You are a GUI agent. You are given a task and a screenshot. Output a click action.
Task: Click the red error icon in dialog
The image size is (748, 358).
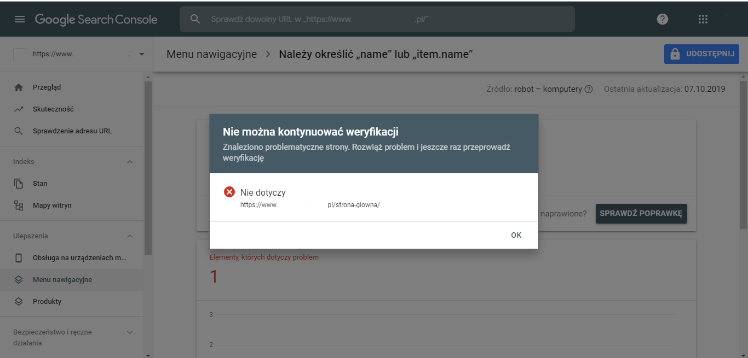(x=229, y=192)
